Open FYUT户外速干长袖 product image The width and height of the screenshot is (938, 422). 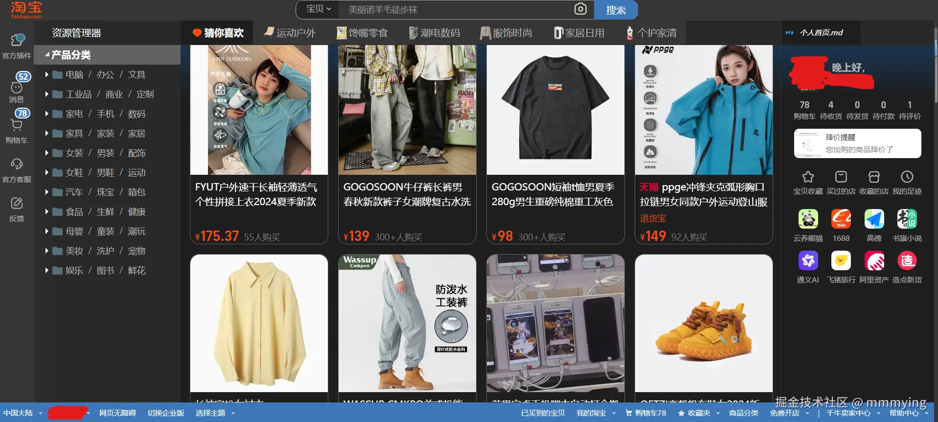(259, 110)
